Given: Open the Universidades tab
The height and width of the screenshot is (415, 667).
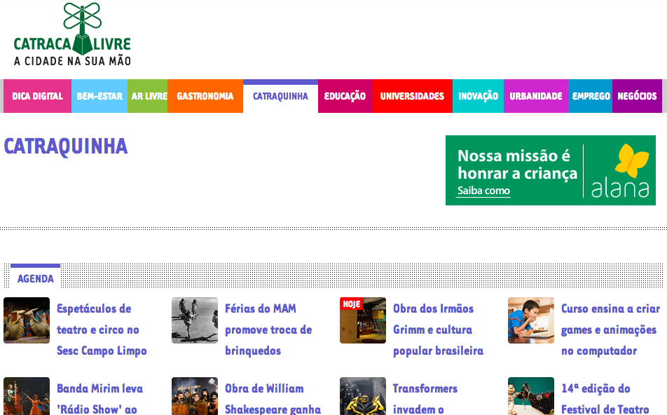Looking at the screenshot, I should [x=412, y=96].
